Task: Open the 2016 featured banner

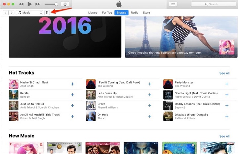Action: pos(65,37)
